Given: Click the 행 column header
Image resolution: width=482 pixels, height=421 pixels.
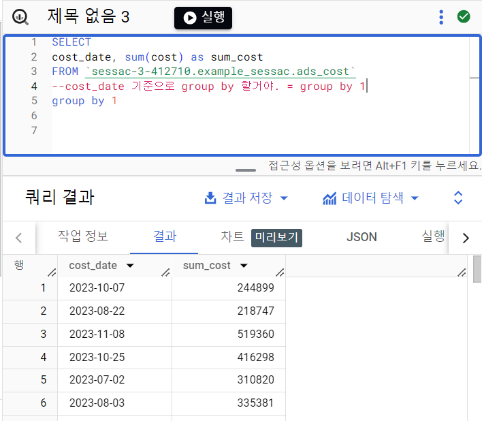Looking at the screenshot, I should (x=19, y=265).
